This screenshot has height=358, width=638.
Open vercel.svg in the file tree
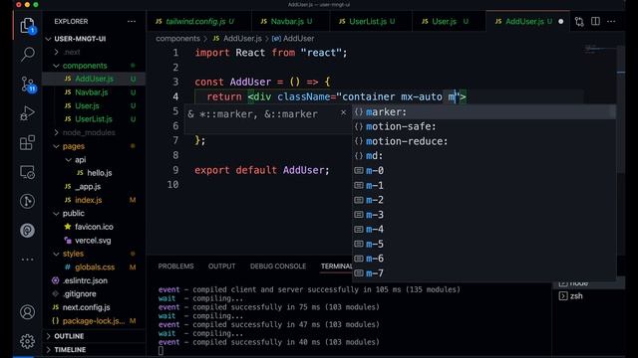coord(94,241)
